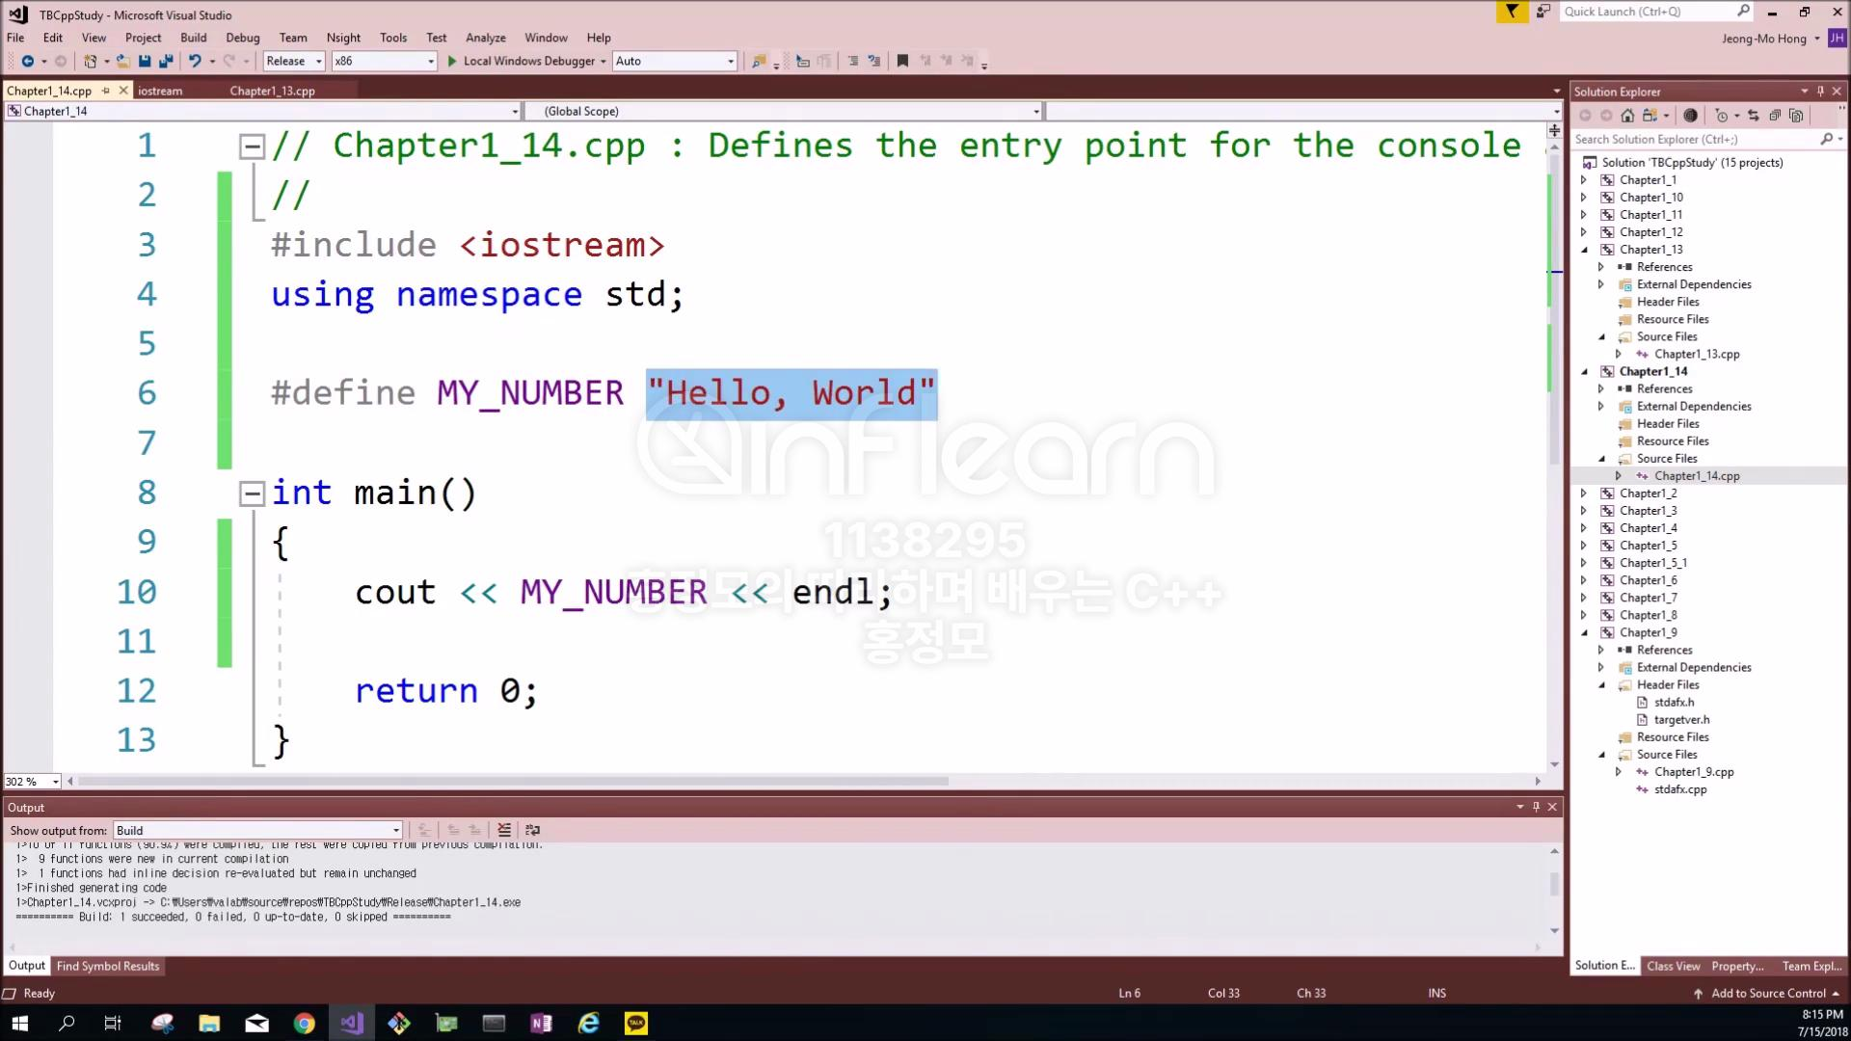Toggle word wrap in Output window

pyautogui.click(x=532, y=830)
